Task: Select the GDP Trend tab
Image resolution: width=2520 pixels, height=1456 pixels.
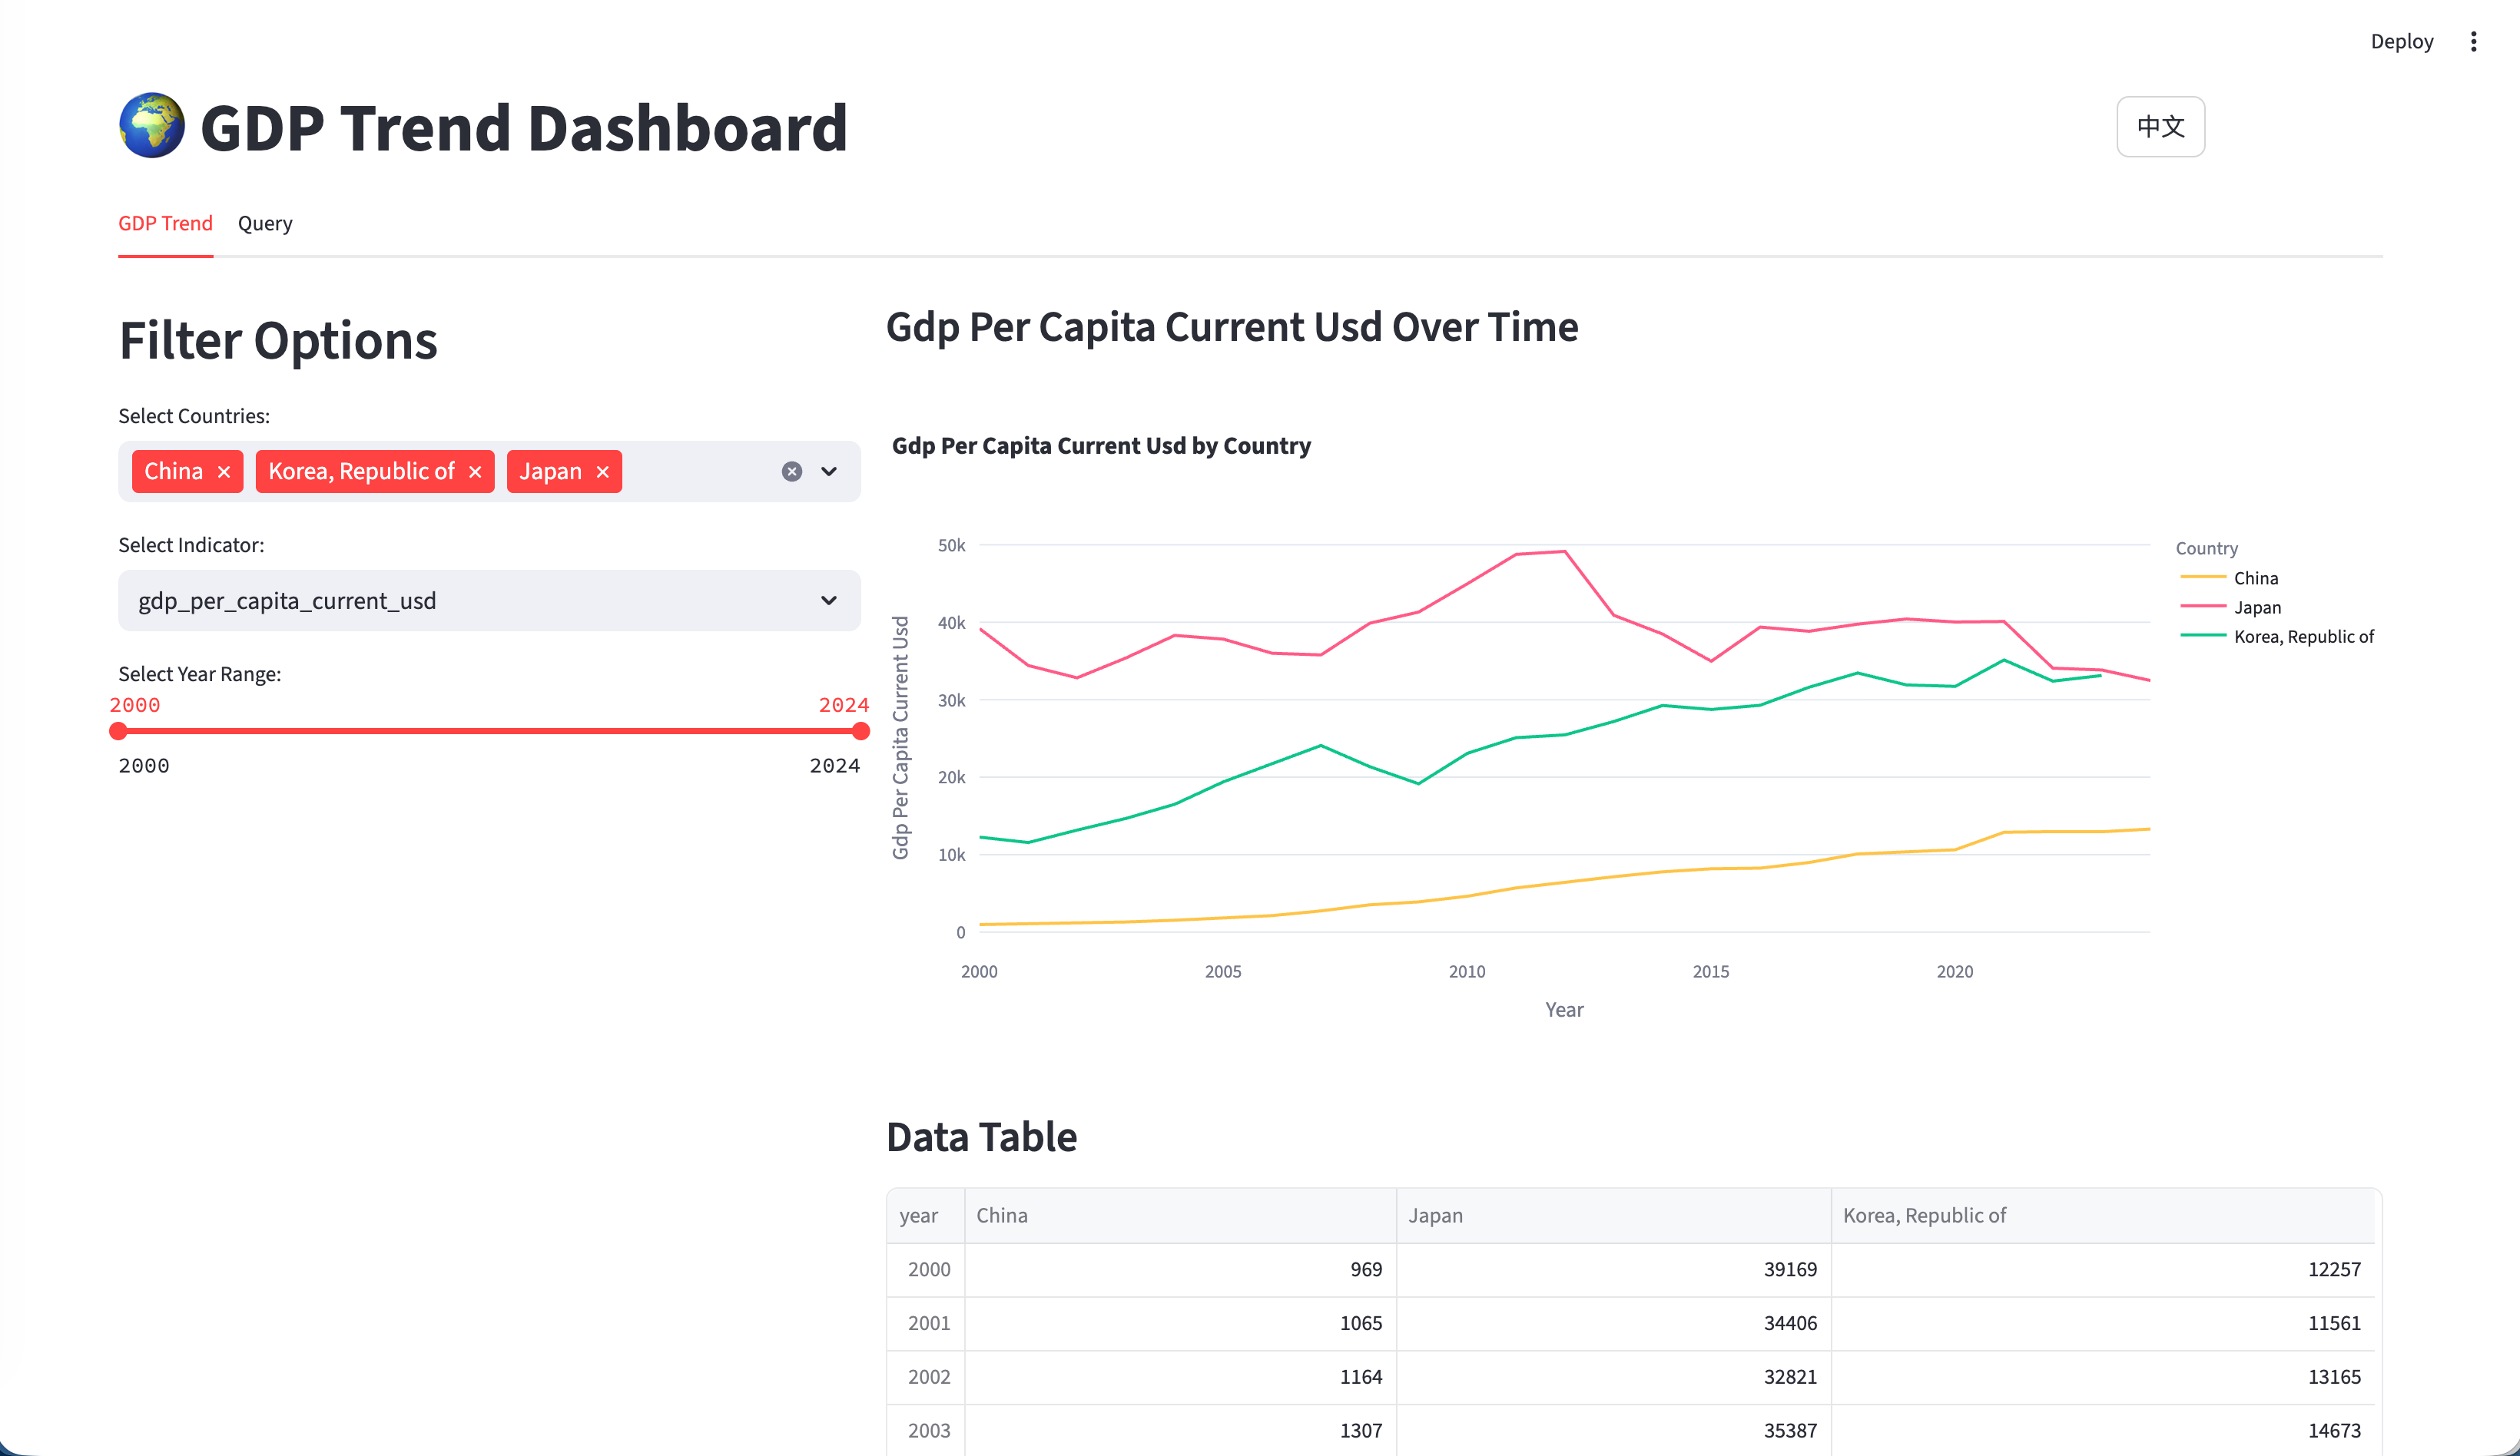Action: [x=165, y=223]
